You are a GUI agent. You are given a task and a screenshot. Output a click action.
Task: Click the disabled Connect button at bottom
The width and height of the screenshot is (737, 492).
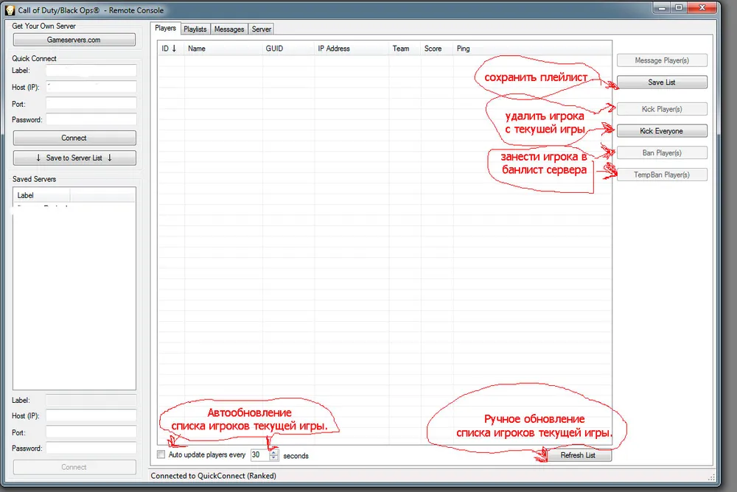74,467
